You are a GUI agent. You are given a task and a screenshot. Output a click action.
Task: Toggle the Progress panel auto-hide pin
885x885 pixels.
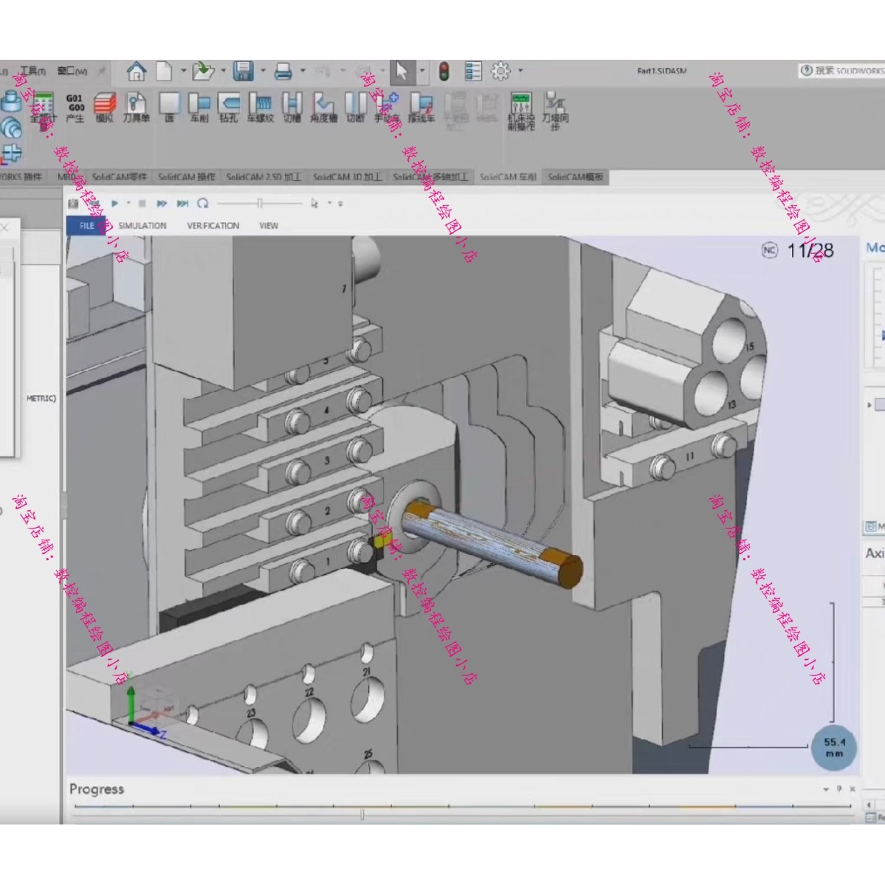pos(839,789)
